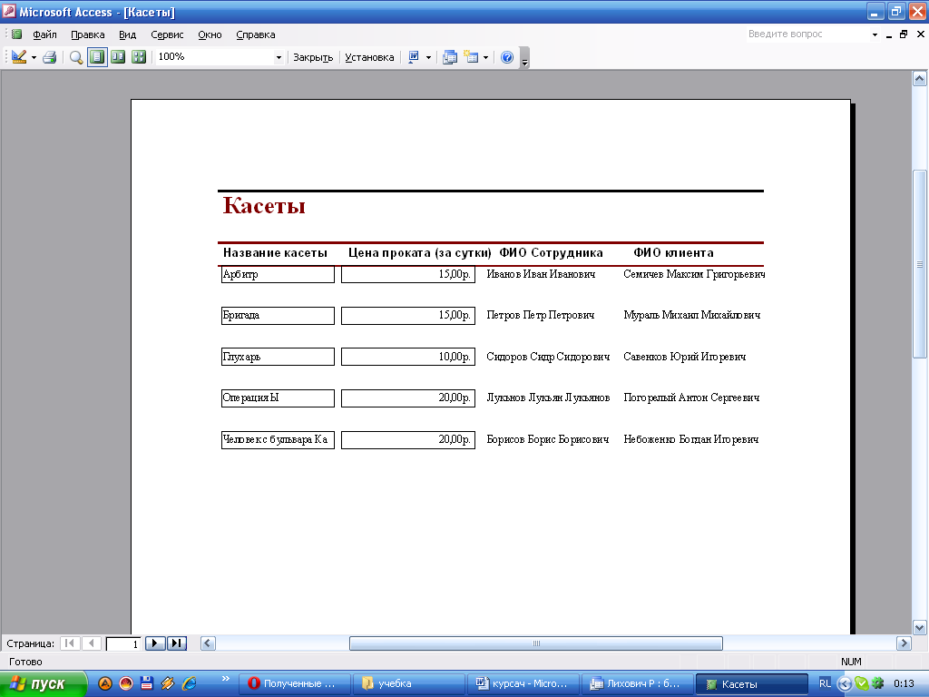The width and height of the screenshot is (929, 697).
Task: Toggle Two Pages view
Action: [x=118, y=57]
